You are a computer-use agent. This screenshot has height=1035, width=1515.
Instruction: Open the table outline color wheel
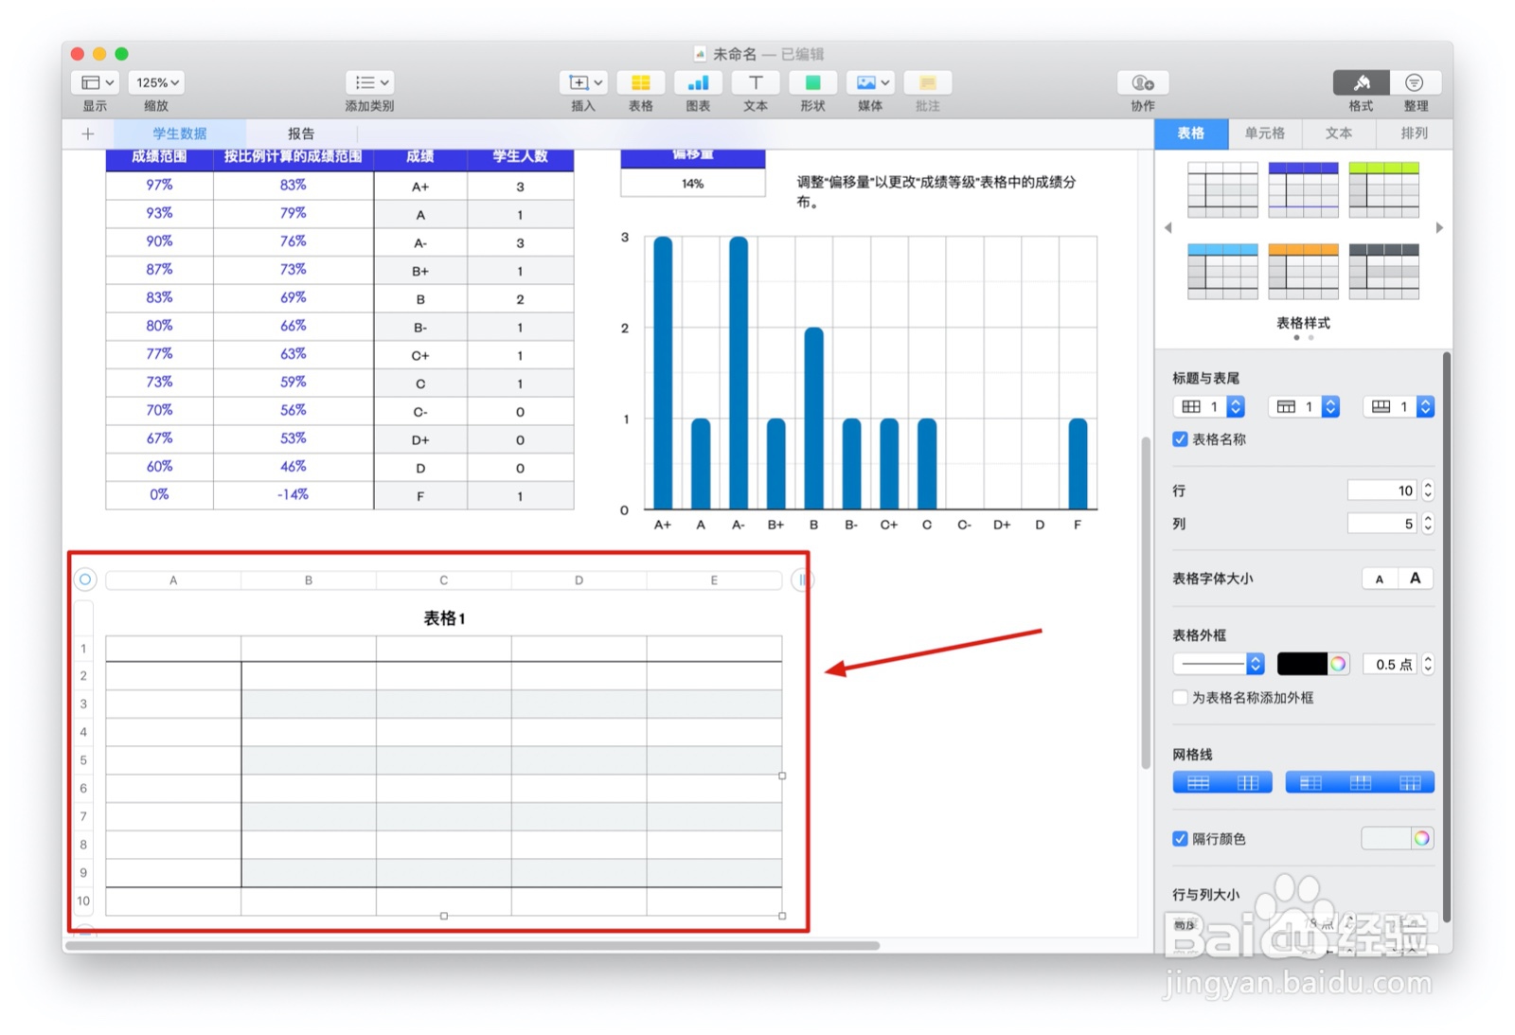click(1338, 664)
